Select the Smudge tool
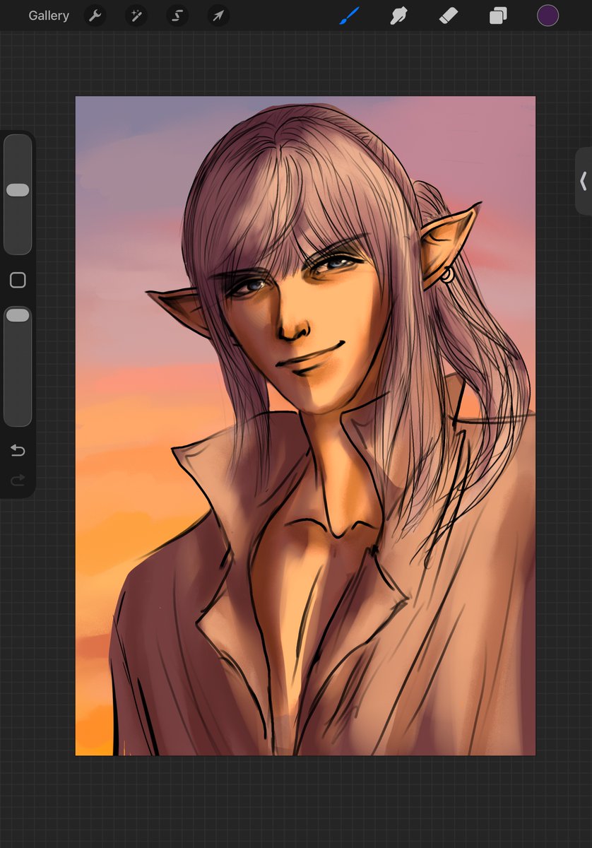592x848 pixels. (x=399, y=16)
